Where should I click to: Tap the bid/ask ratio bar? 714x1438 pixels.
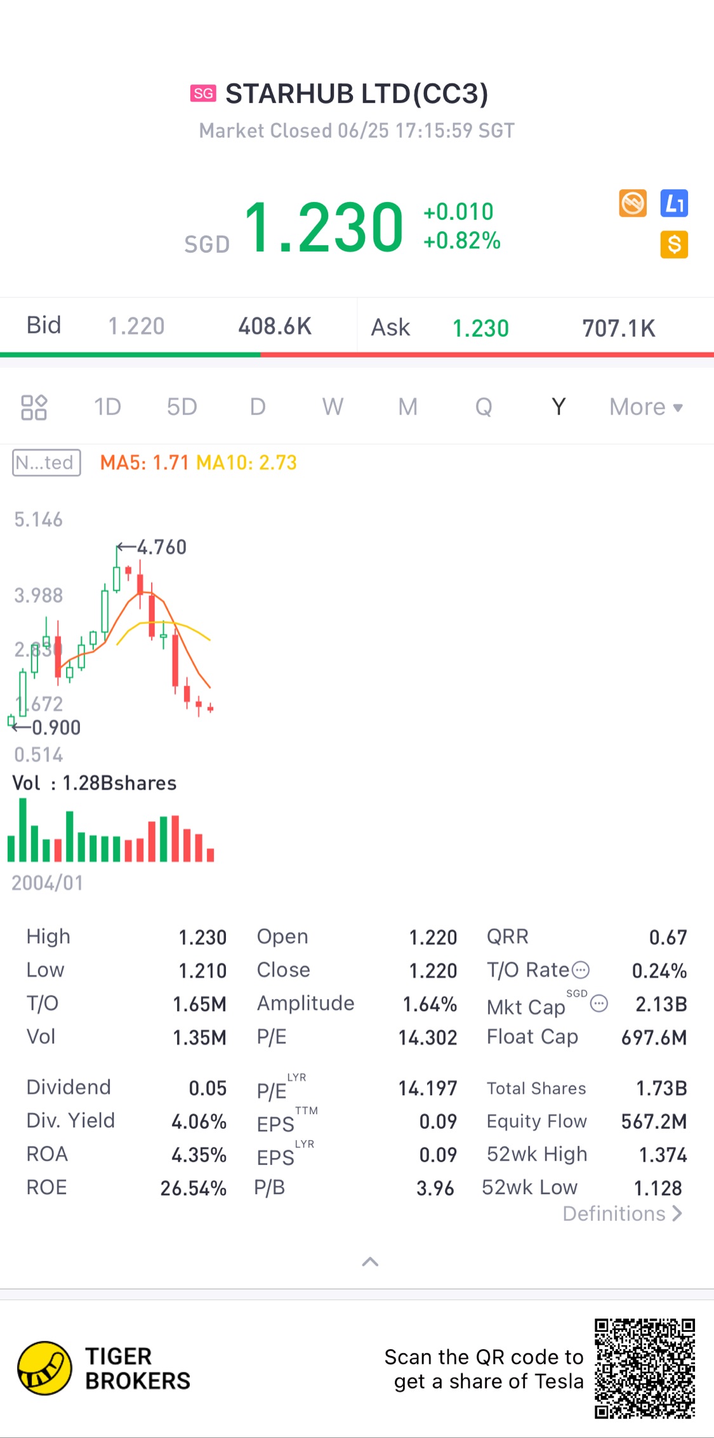point(357,354)
